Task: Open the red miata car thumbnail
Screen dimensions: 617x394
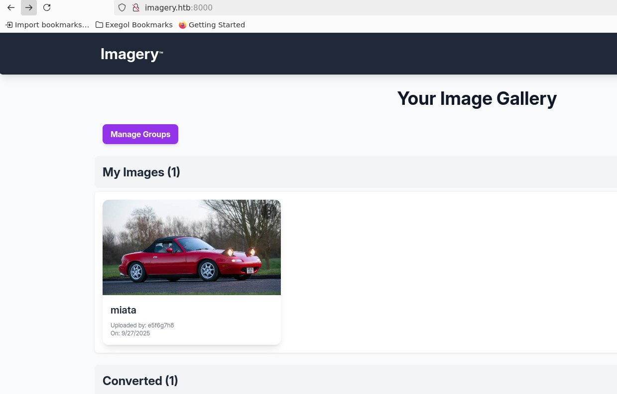Action: (x=192, y=247)
